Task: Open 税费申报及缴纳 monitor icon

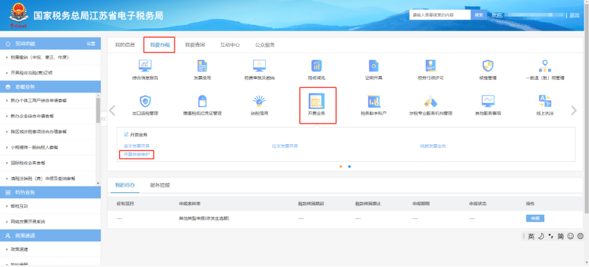Action: point(259,66)
